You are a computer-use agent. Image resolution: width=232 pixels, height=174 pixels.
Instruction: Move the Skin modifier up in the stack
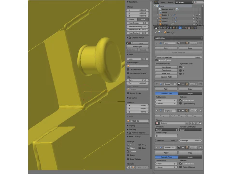(x=192, y=43)
